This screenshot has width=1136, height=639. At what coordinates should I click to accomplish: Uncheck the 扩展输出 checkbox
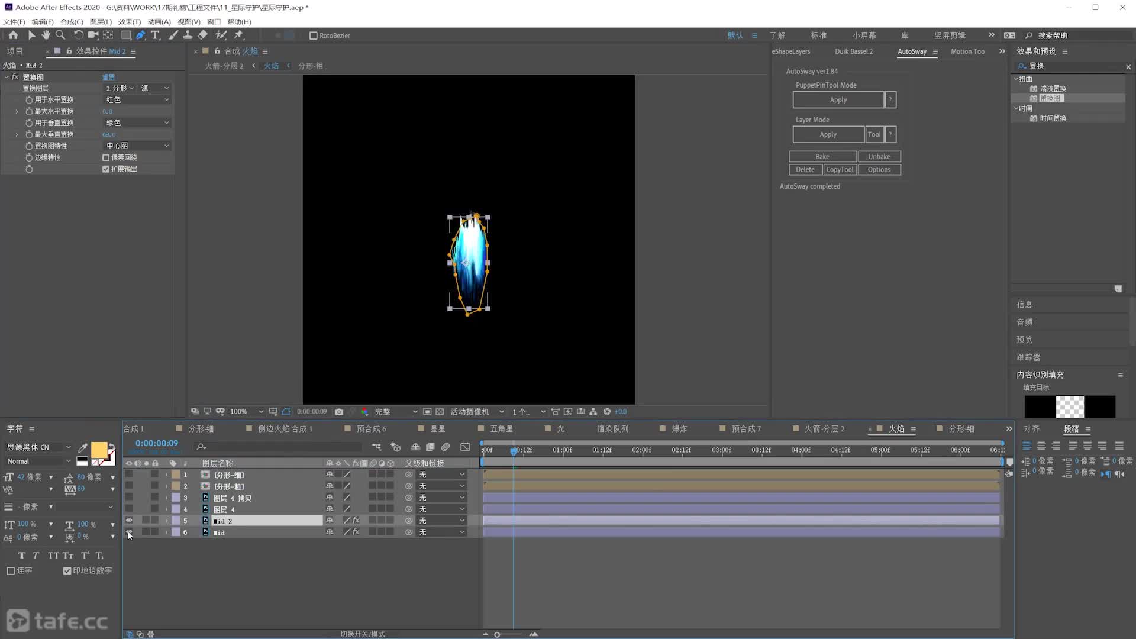[106, 169]
